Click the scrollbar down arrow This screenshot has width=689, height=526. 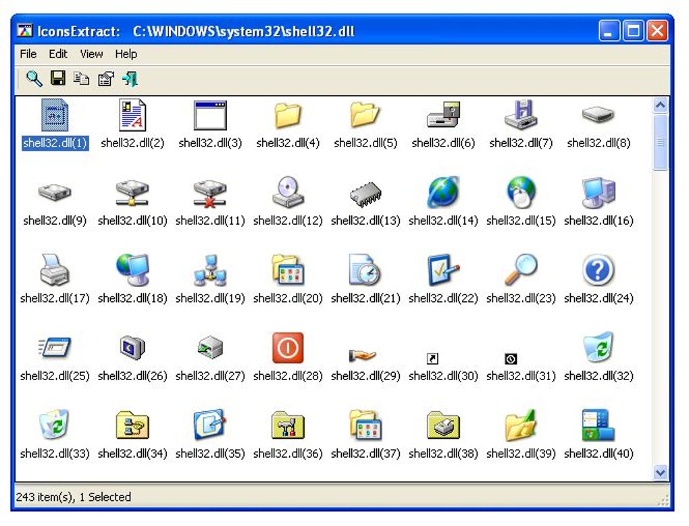661,473
